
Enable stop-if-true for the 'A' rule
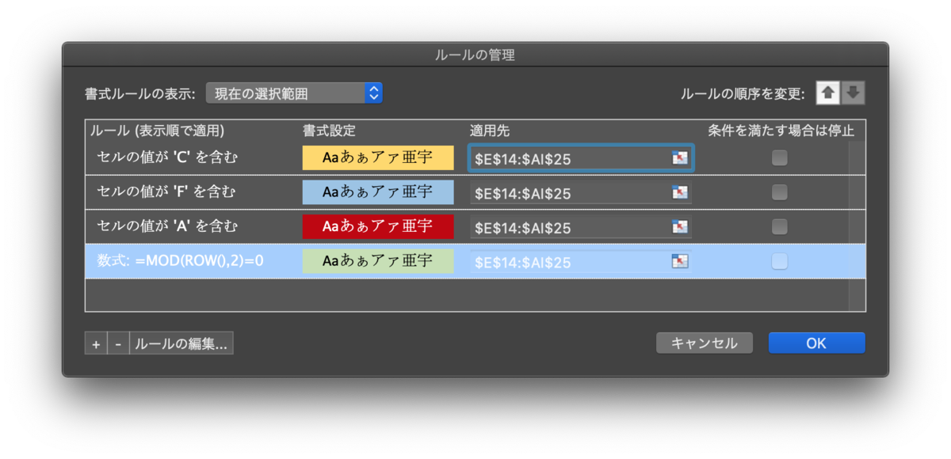click(780, 227)
